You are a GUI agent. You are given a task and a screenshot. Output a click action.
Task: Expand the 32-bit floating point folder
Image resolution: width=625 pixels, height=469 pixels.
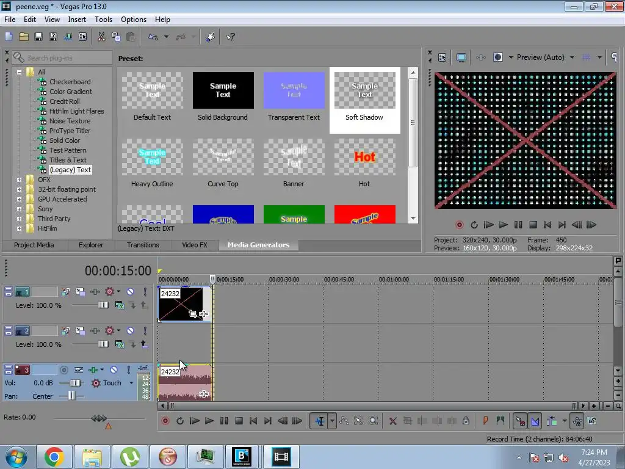tap(19, 189)
